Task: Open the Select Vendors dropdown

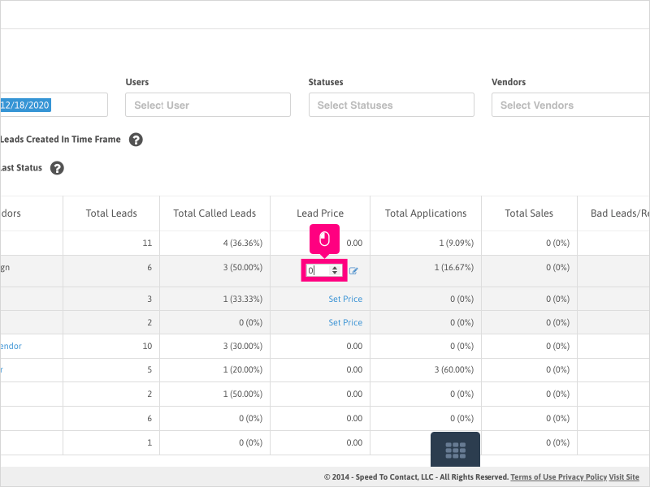Action: pos(570,105)
